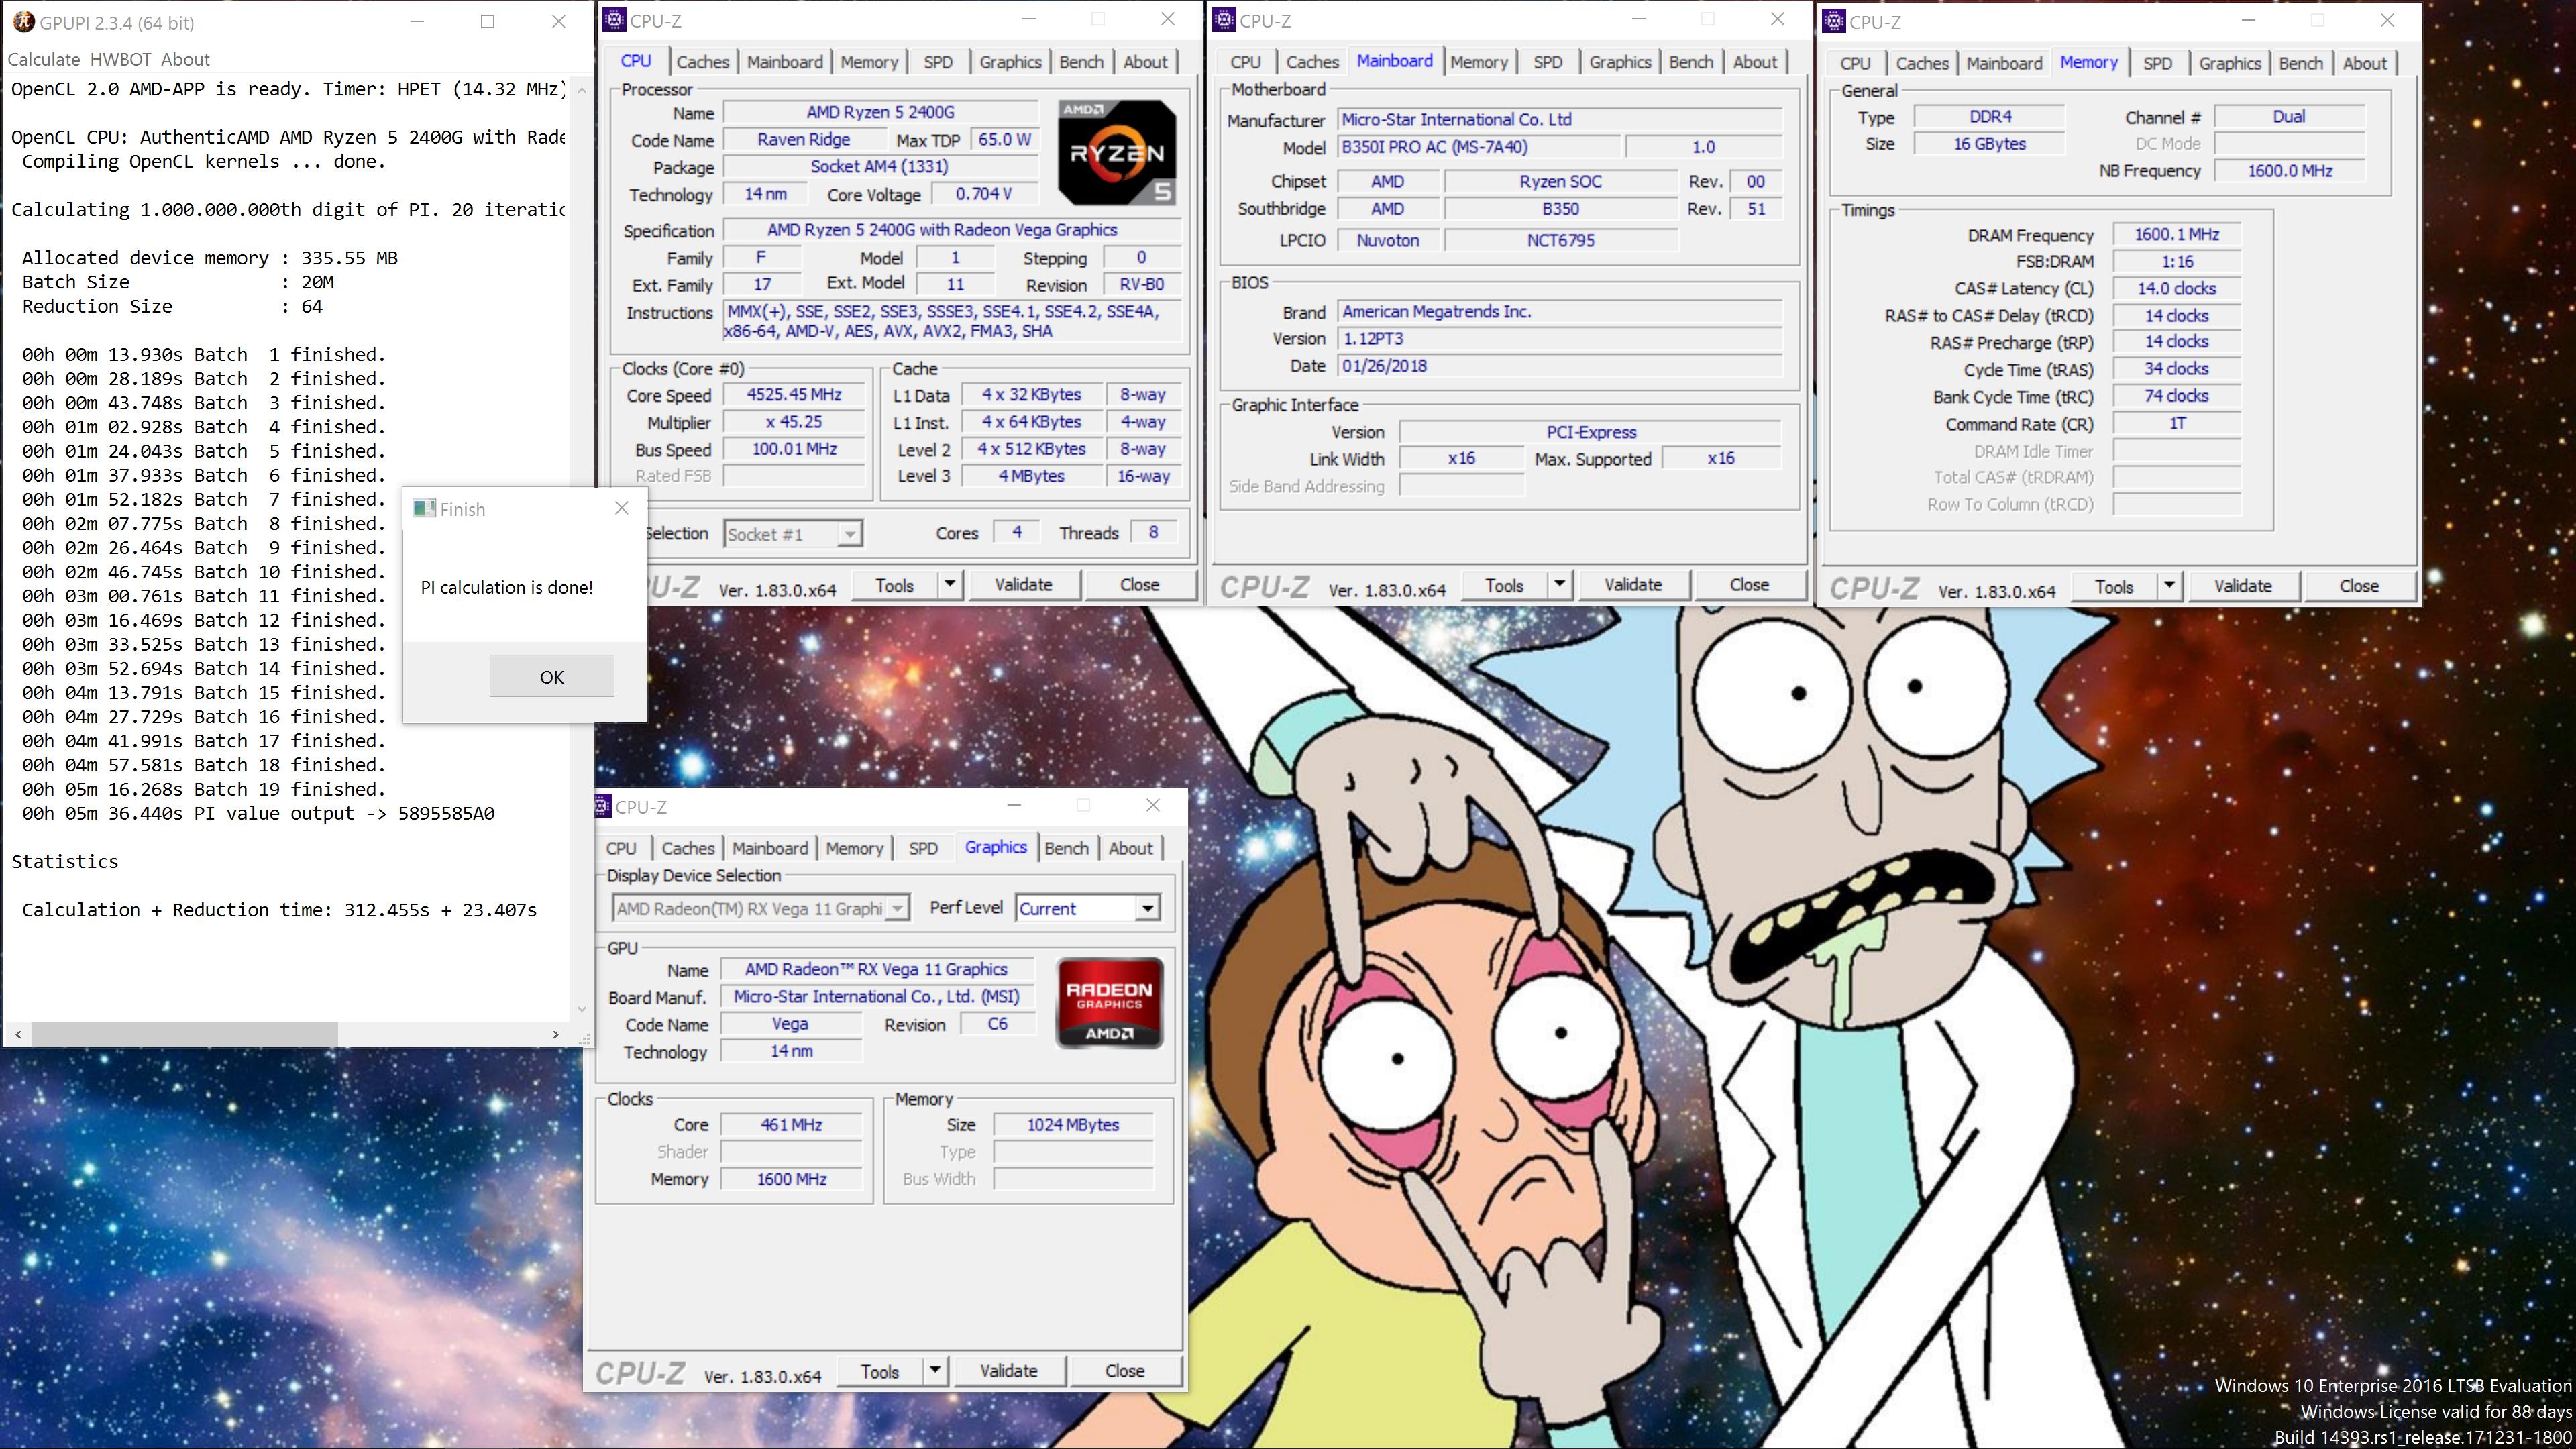Open SPD tab in Mainboard window
Image resolution: width=2576 pixels, height=1449 pixels.
tap(1547, 62)
